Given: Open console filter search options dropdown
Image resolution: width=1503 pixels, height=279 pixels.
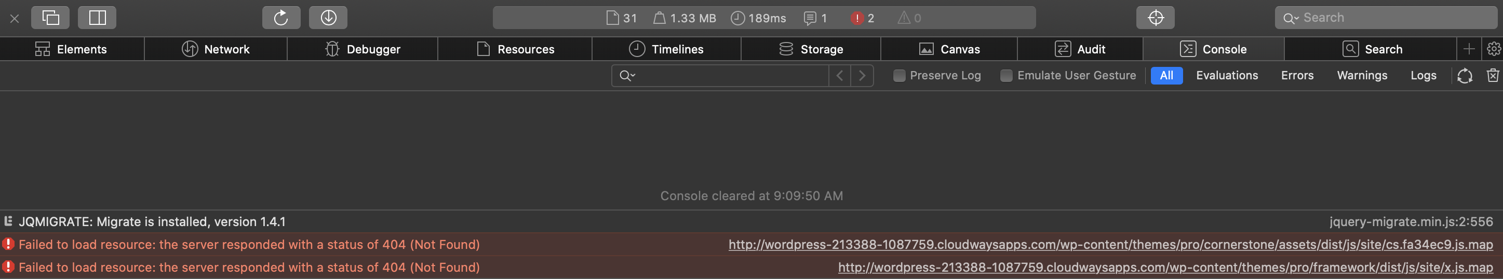Looking at the screenshot, I should [x=627, y=76].
